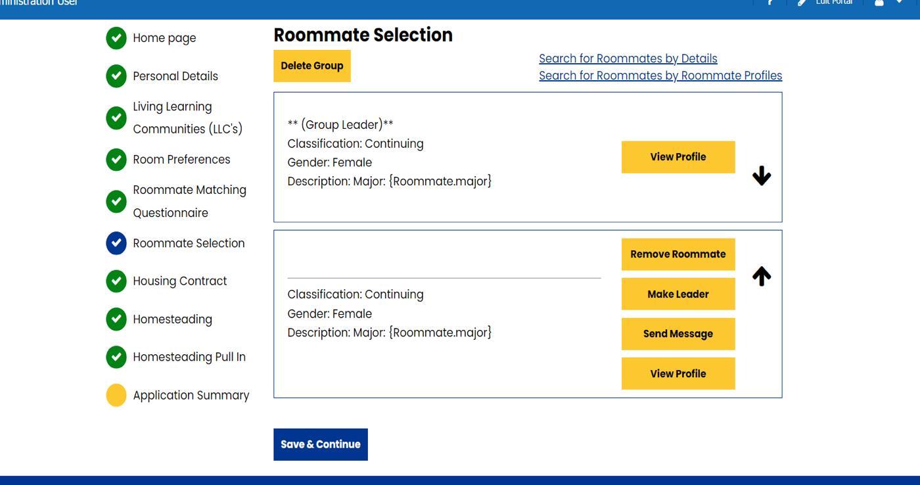Screen dimensions: 920x485
Task: Click the user account icon
Action: (x=879, y=3)
